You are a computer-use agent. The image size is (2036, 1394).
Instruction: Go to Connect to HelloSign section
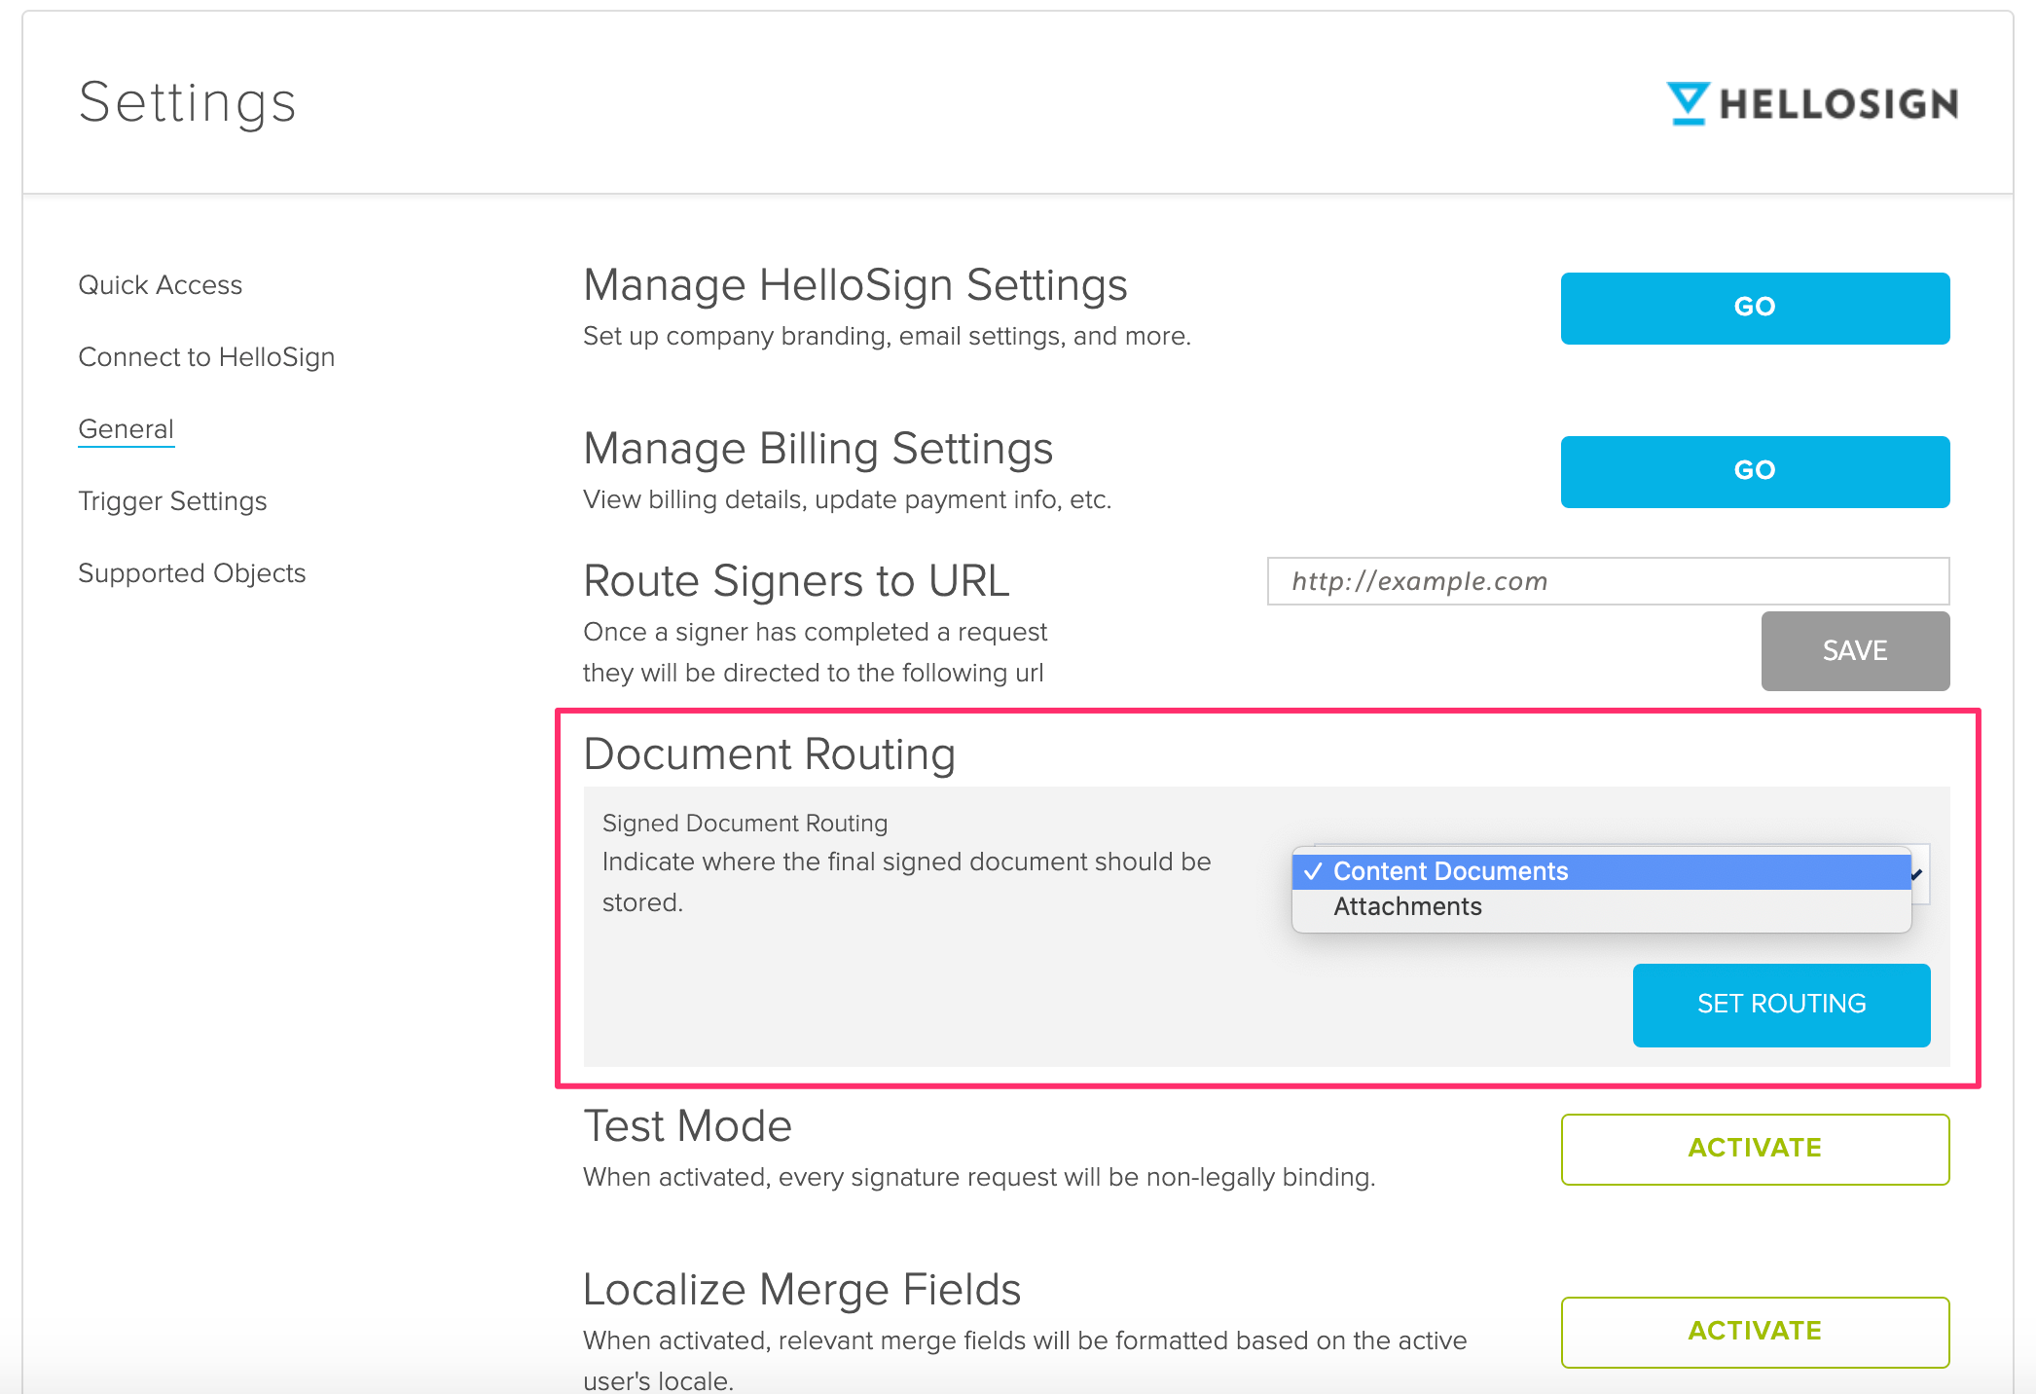[206, 357]
